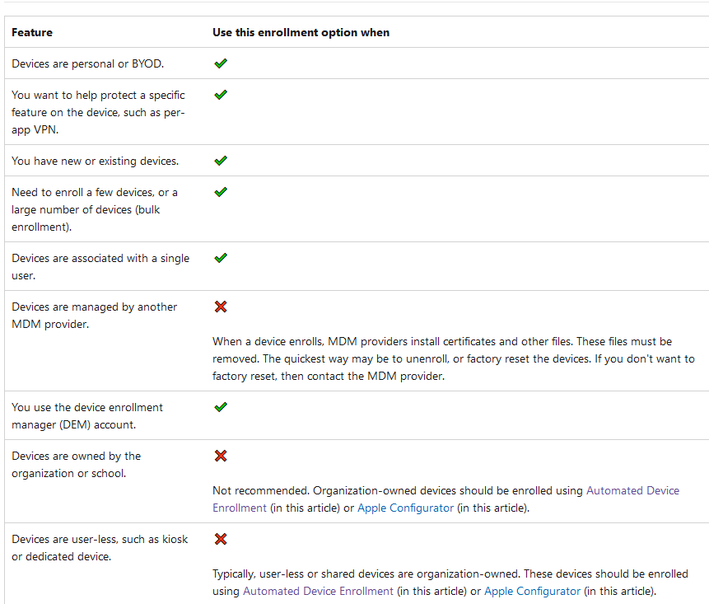Click the 'You have new or existing devices' text
Screen dimensions: 709x604
(95, 161)
